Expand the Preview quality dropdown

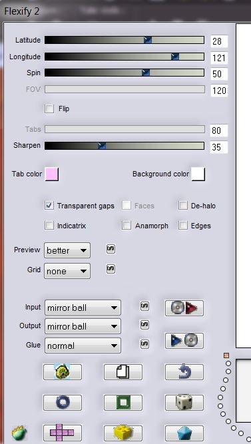click(x=67, y=250)
